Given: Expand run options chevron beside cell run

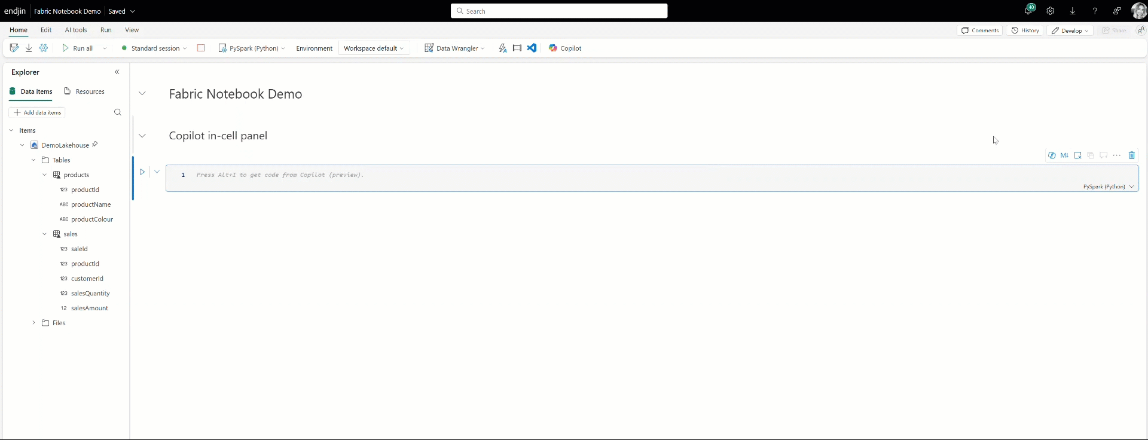Looking at the screenshot, I should 157,172.
